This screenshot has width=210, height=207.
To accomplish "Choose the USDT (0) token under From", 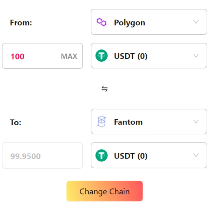I will click(131, 56).
